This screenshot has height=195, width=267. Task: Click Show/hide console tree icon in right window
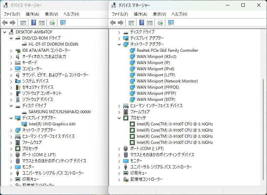[x=131, y=22]
